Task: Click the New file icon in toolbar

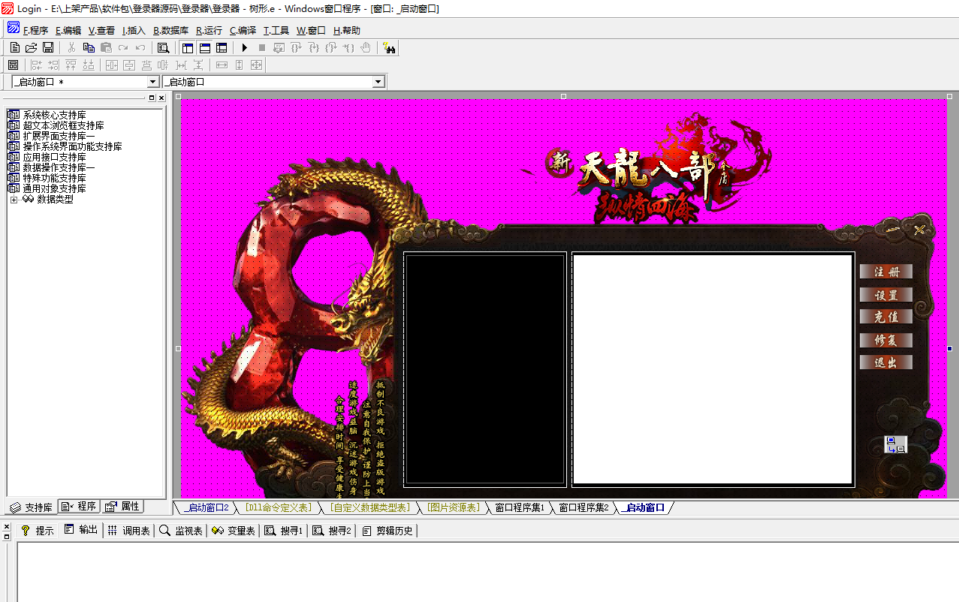Action: (x=14, y=48)
